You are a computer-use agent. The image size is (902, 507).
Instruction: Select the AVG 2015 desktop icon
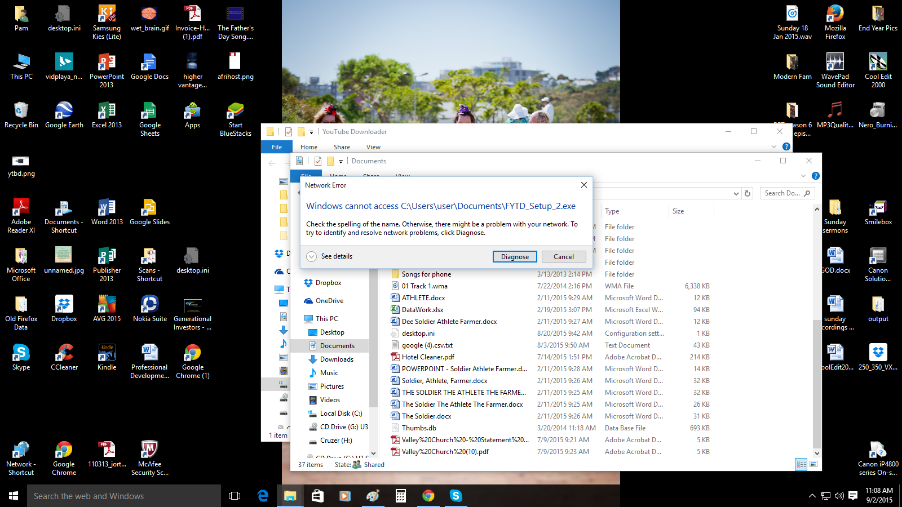(x=107, y=309)
